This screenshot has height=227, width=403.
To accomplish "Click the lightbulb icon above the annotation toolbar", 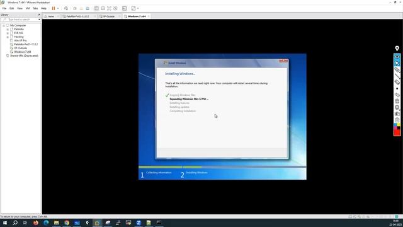I will 397,48.
